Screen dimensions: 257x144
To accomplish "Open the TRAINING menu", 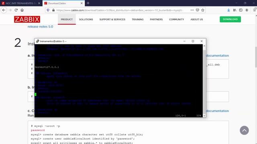I will point(138,20).
